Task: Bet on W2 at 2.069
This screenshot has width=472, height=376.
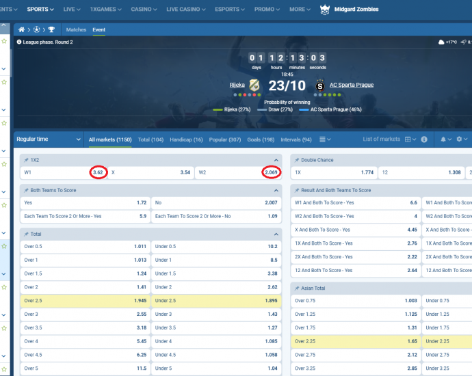Action: 238,172
